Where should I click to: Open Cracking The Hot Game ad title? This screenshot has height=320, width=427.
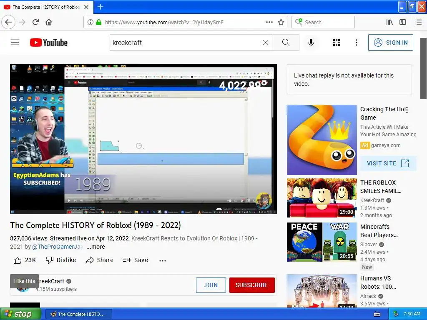point(383,113)
